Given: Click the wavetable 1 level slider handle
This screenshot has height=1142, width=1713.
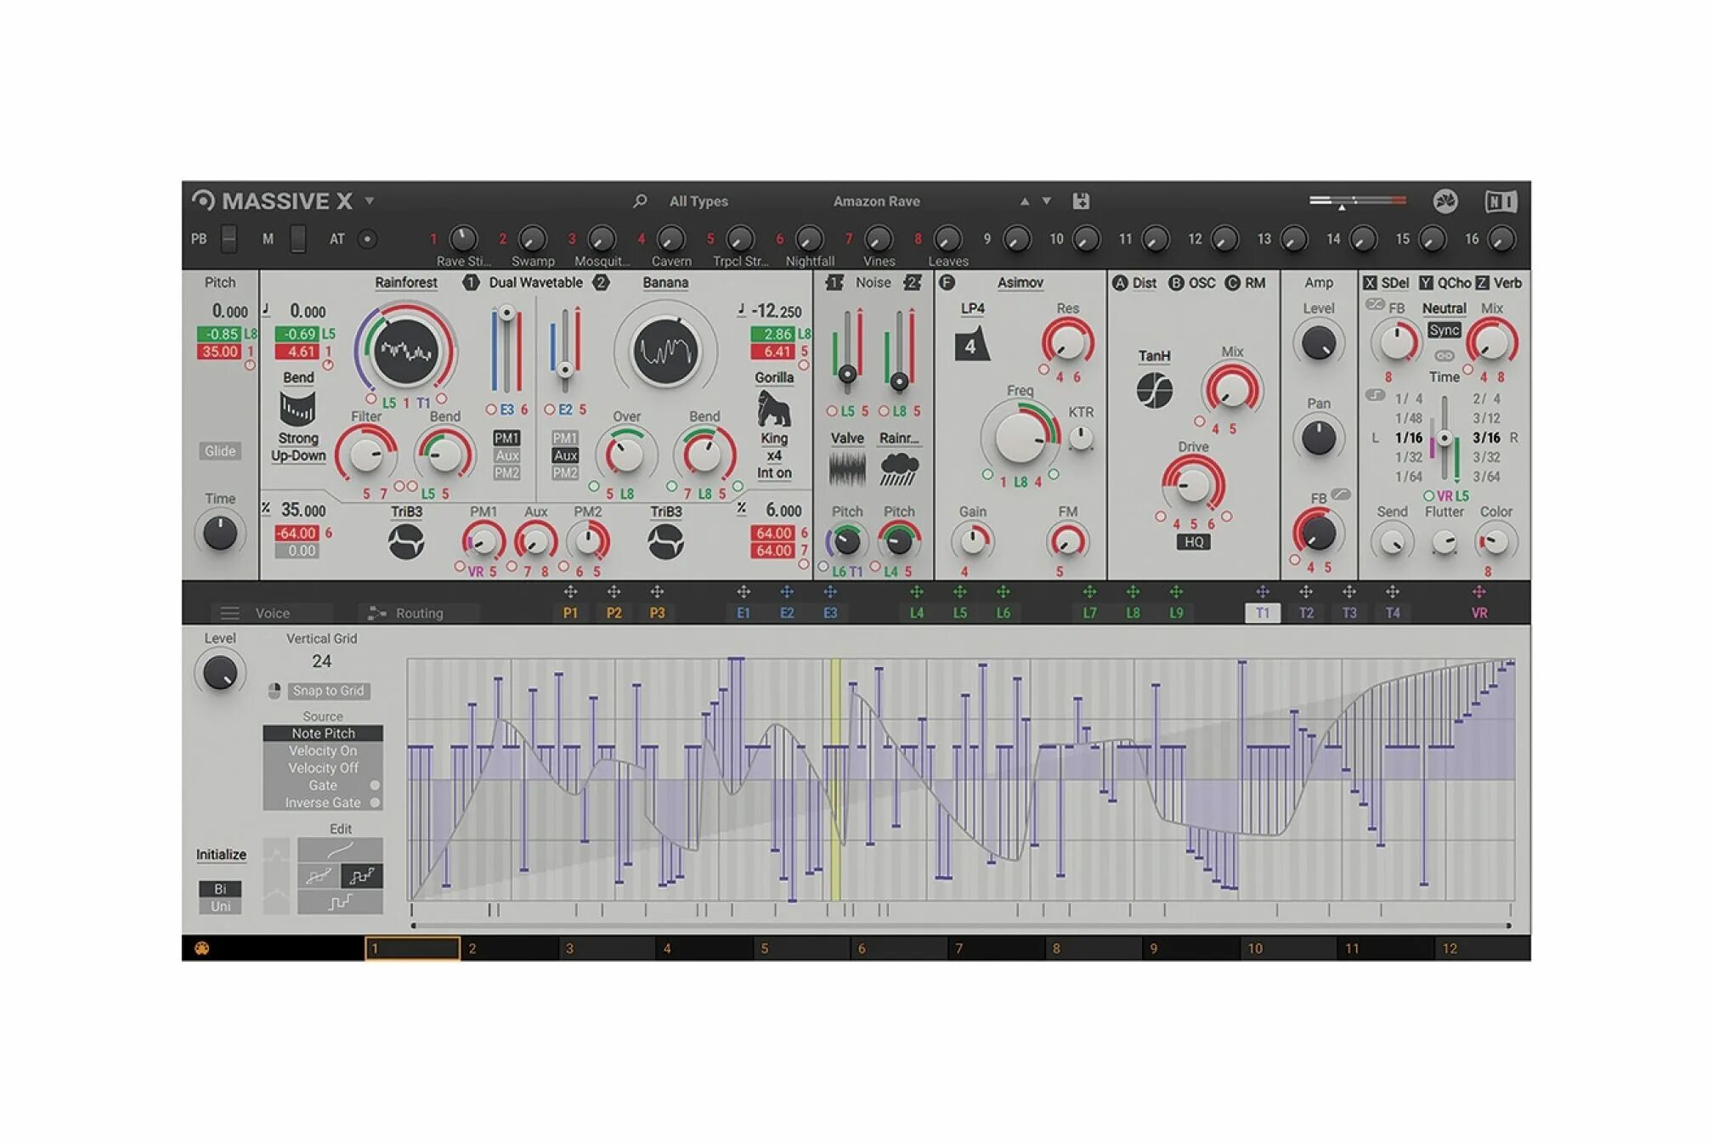Looking at the screenshot, I should pos(506,314).
